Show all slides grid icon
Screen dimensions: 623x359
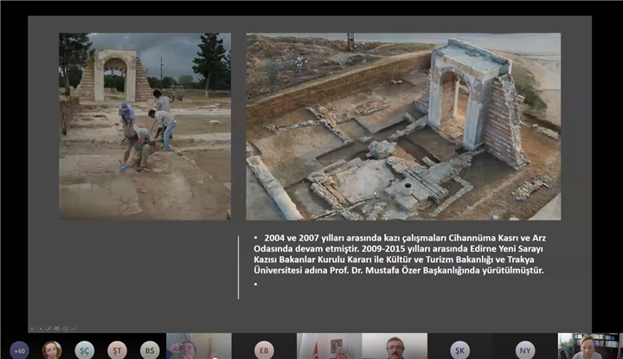pyautogui.click(x=57, y=329)
